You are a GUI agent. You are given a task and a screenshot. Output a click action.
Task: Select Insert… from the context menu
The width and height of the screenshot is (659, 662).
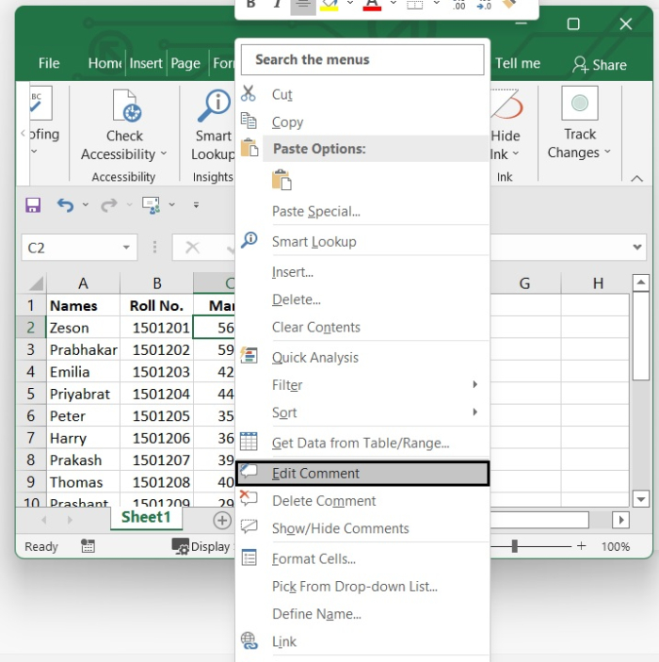[362, 272]
